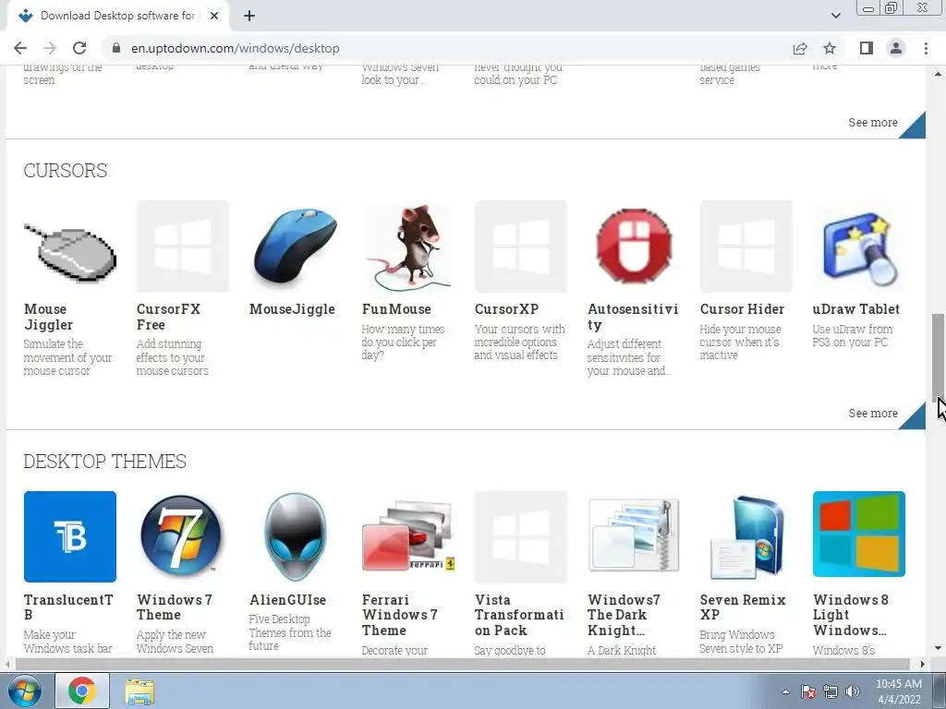946x709 pixels.
Task: Open the Windows7 The Dark Knight icon
Action: coord(634,536)
